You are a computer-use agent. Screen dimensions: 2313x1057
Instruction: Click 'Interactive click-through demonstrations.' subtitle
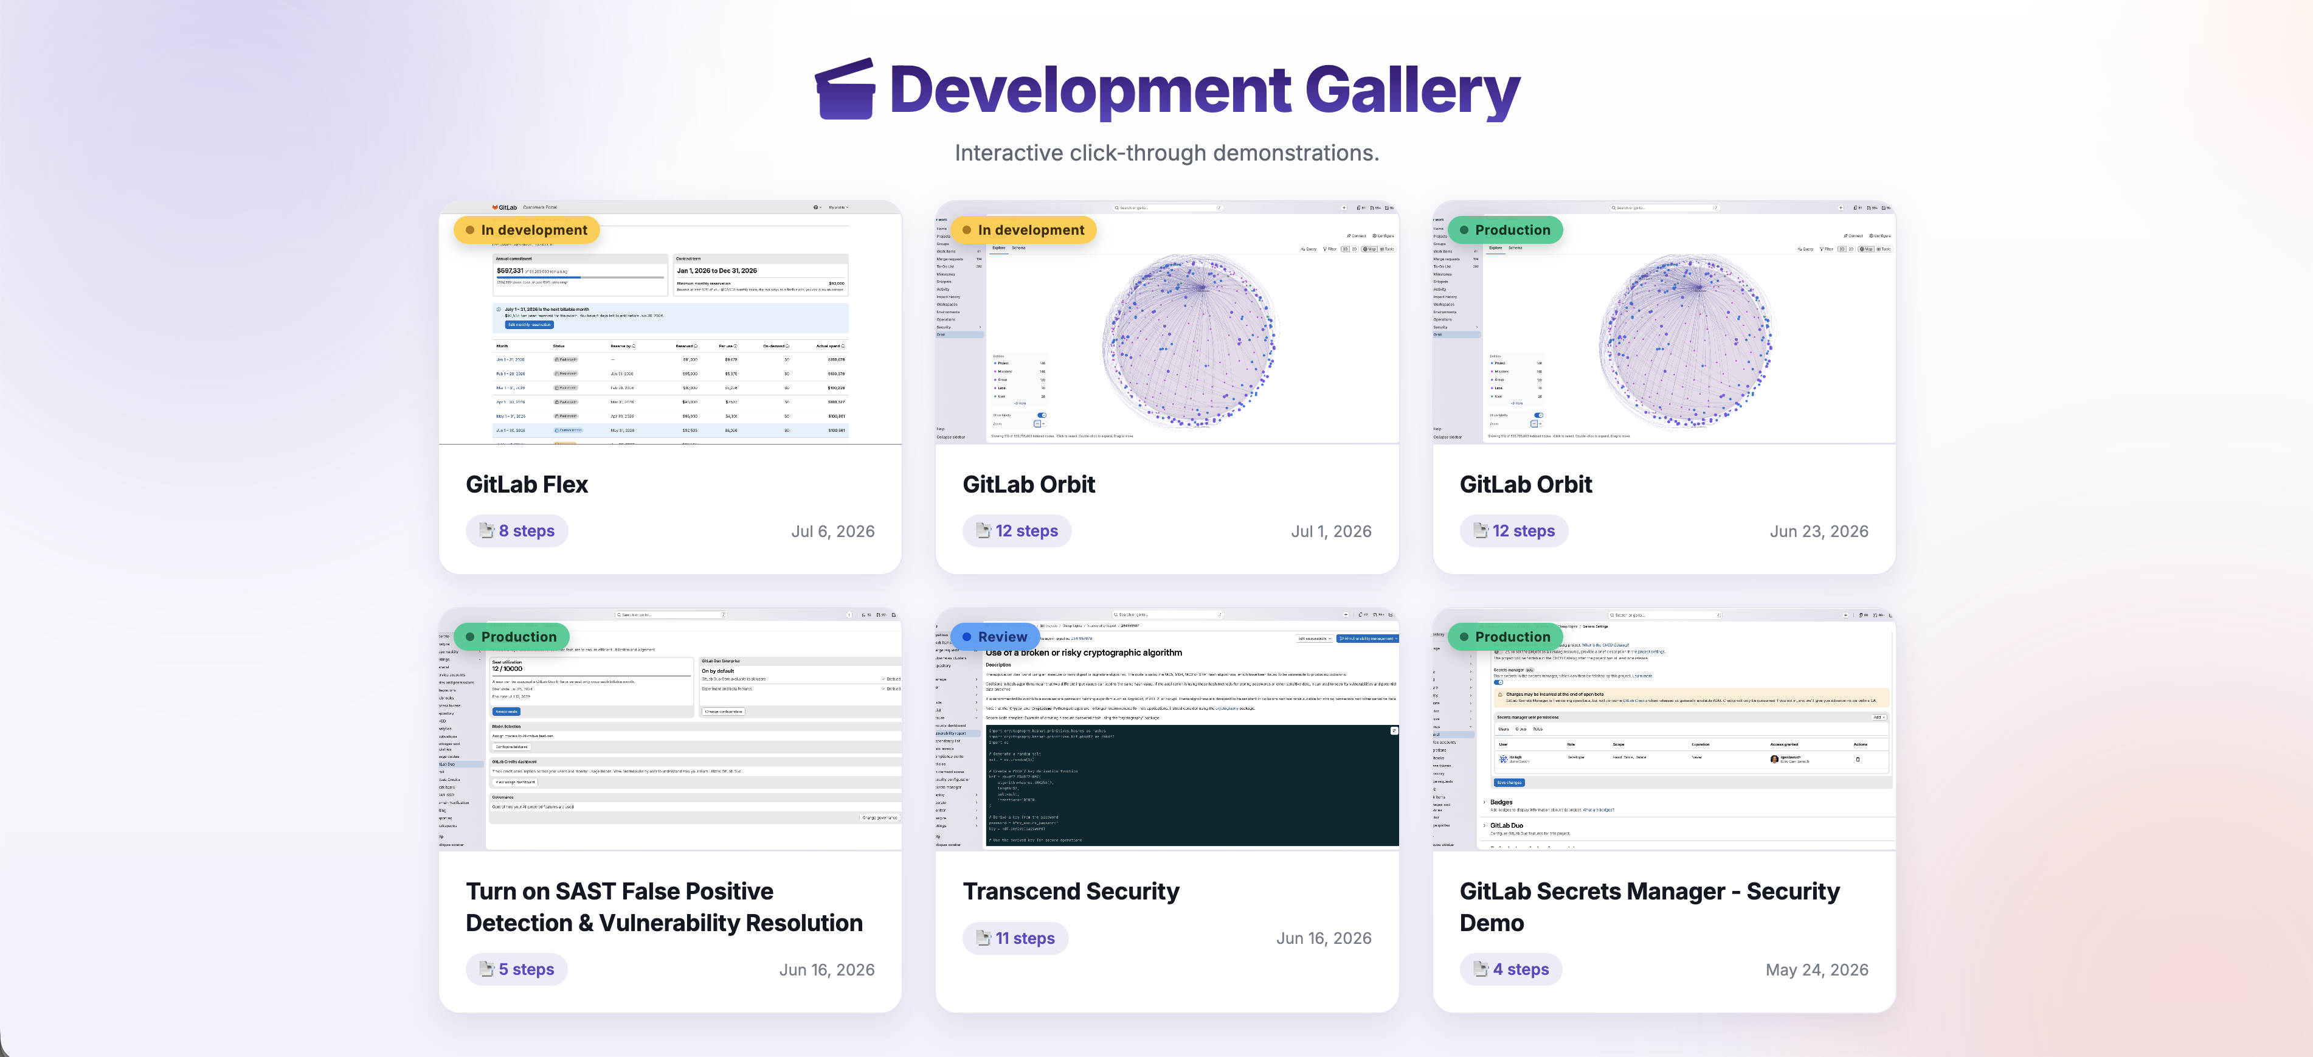click(x=1166, y=153)
